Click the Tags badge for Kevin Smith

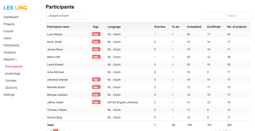96,42
